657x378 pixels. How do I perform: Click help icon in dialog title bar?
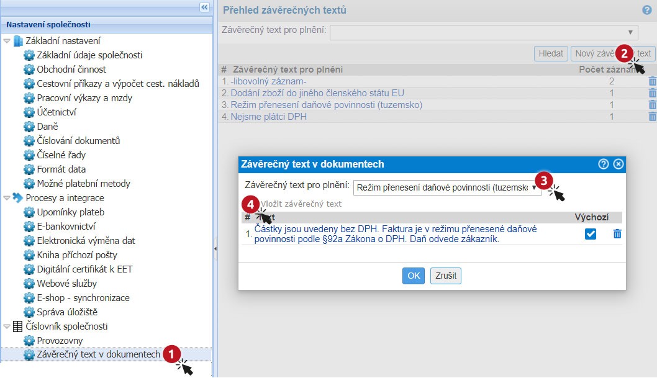point(603,164)
